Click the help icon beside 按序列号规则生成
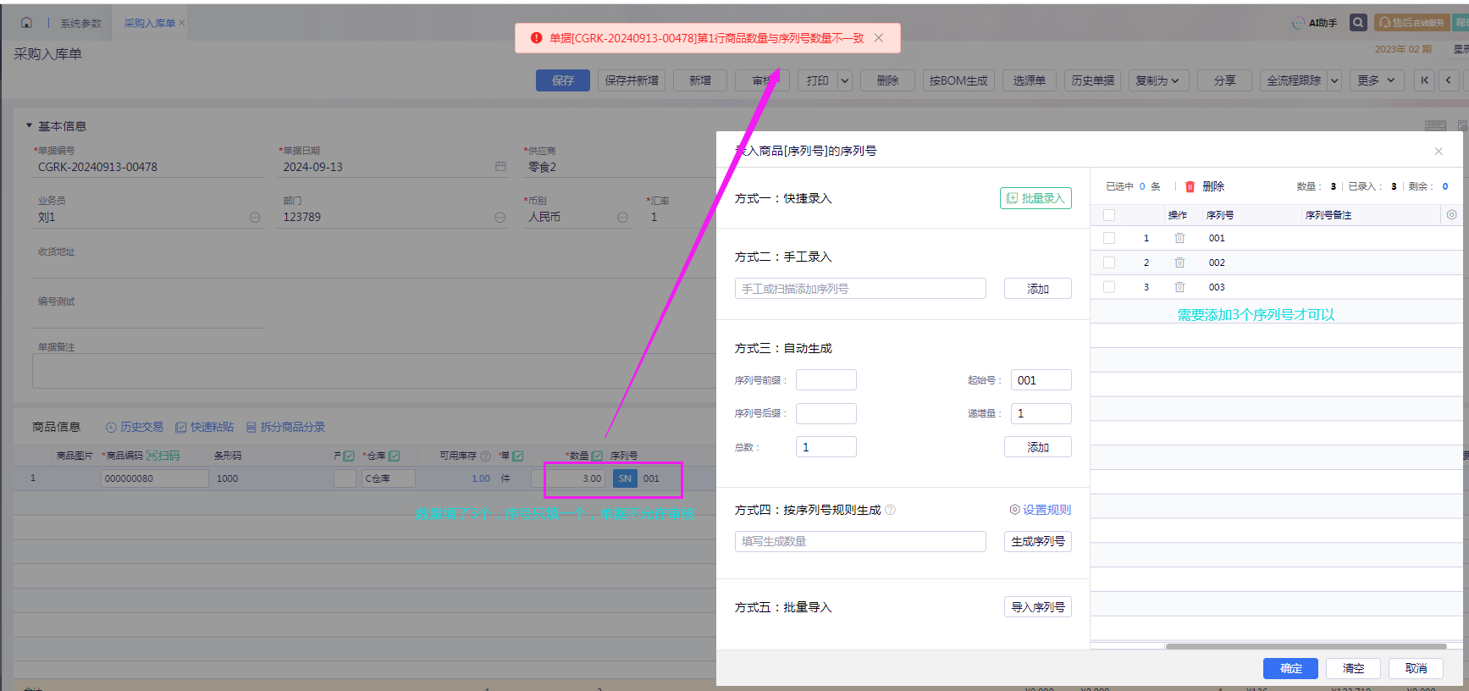Screen dimensions: 1469x691 pyautogui.click(x=890, y=510)
